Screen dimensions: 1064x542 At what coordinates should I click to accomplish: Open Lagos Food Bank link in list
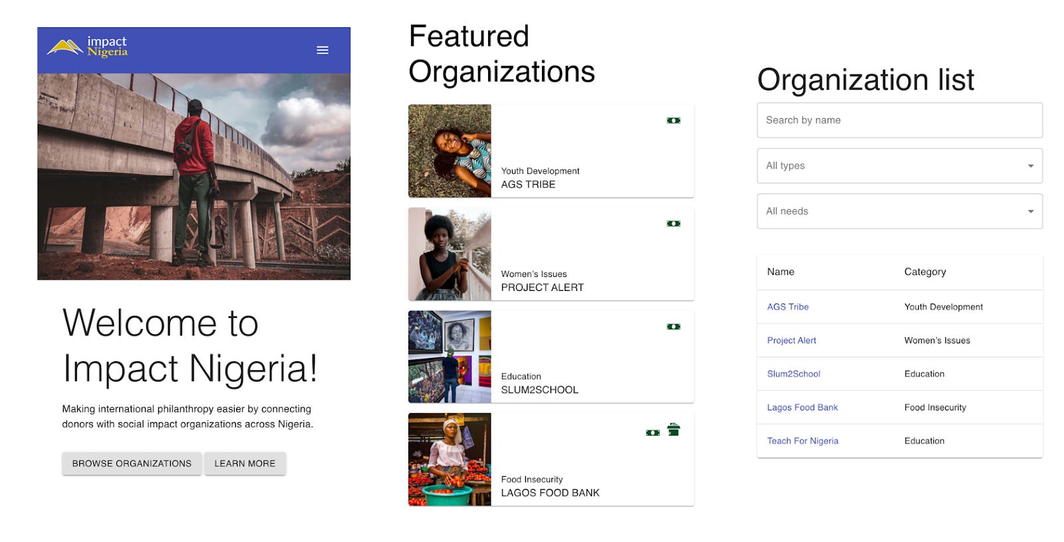point(802,407)
